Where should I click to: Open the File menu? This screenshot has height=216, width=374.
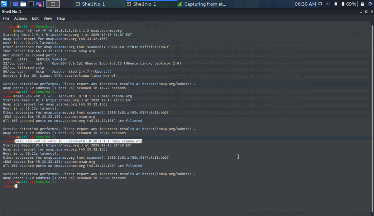pos(6,18)
